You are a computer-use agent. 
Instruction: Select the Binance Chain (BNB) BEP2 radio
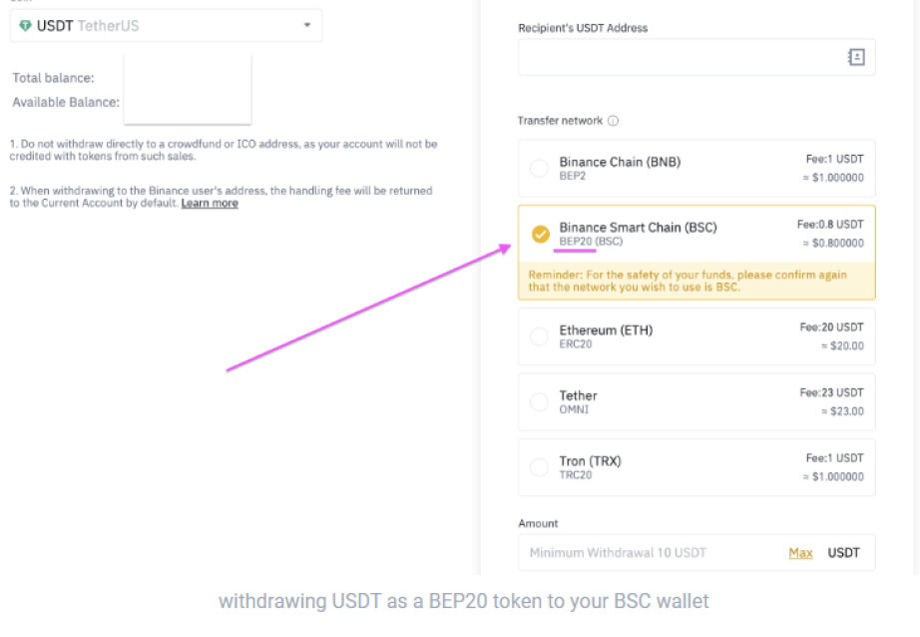pos(539,169)
